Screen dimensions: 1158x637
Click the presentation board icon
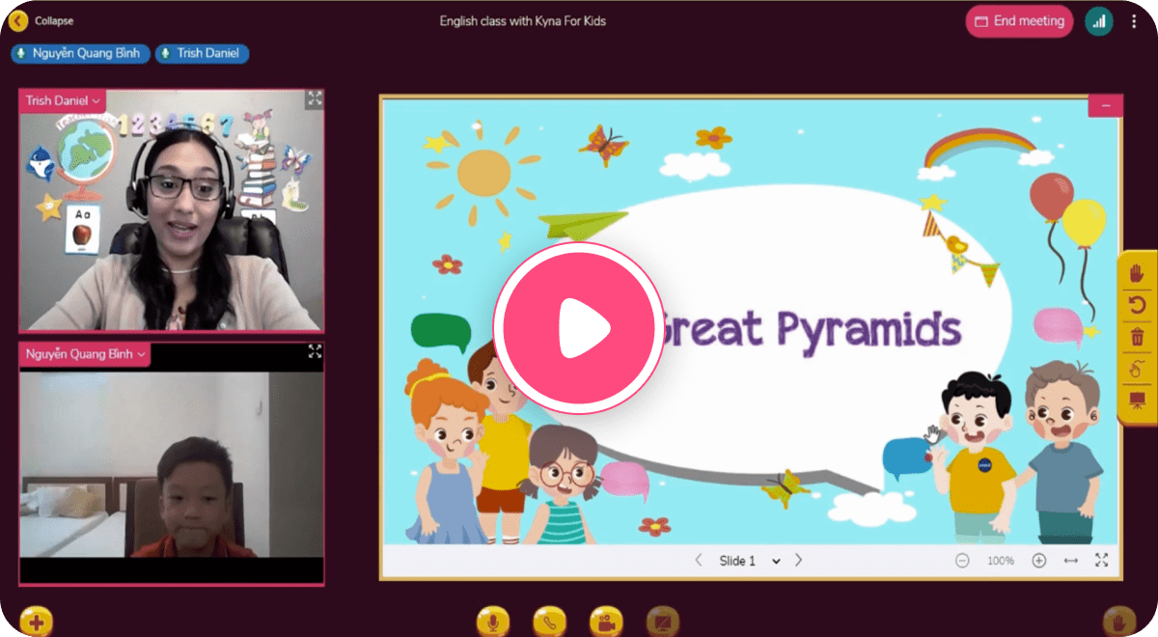click(x=1137, y=400)
